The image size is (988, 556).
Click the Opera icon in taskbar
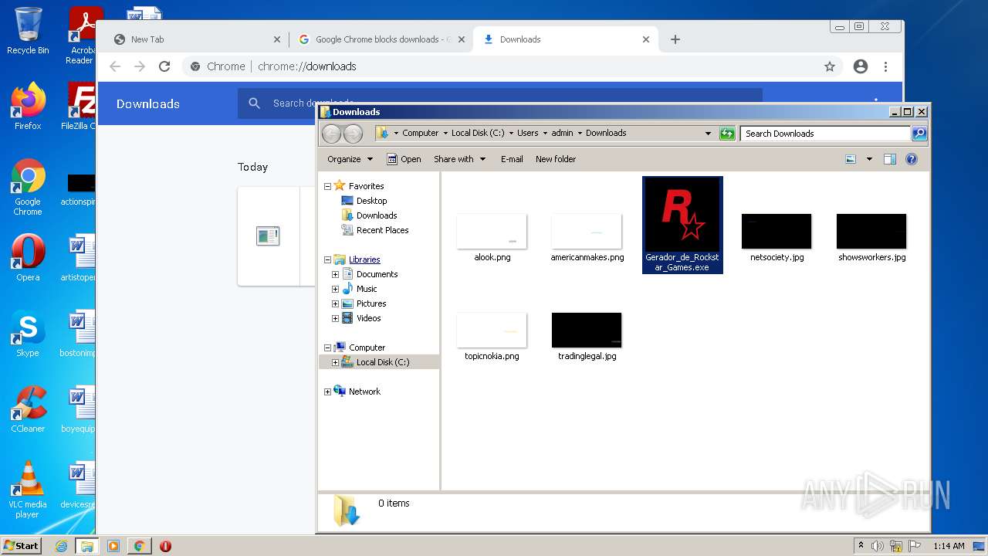point(165,546)
